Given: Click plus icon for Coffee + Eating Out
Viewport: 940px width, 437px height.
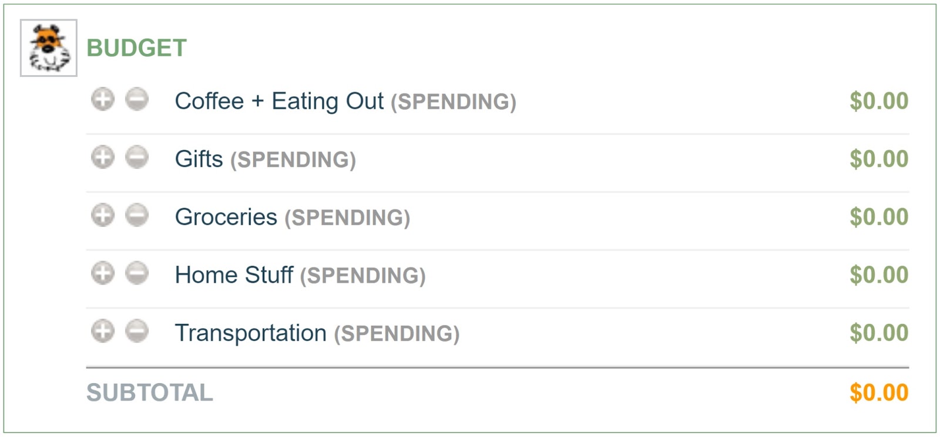Looking at the screenshot, I should [x=103, y=99].
